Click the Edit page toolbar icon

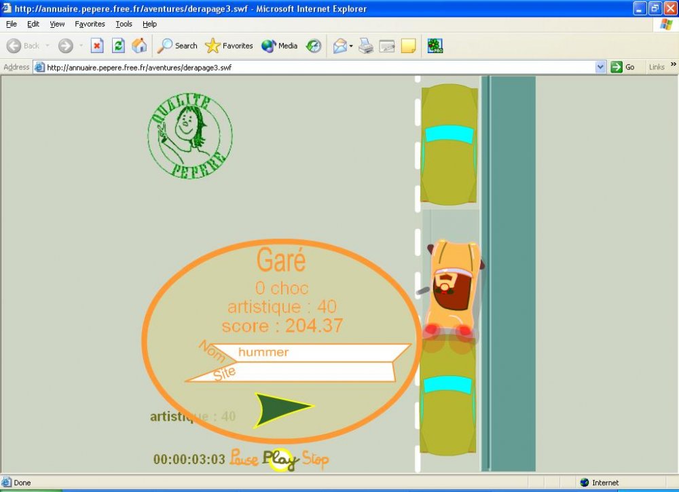pyautogui.click(x=387, y=45)
